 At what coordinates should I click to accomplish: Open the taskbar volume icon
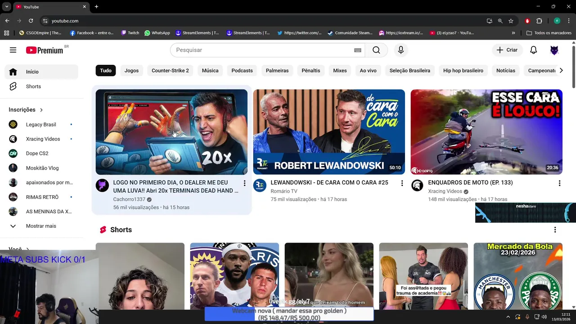click(x=544, y=317)
